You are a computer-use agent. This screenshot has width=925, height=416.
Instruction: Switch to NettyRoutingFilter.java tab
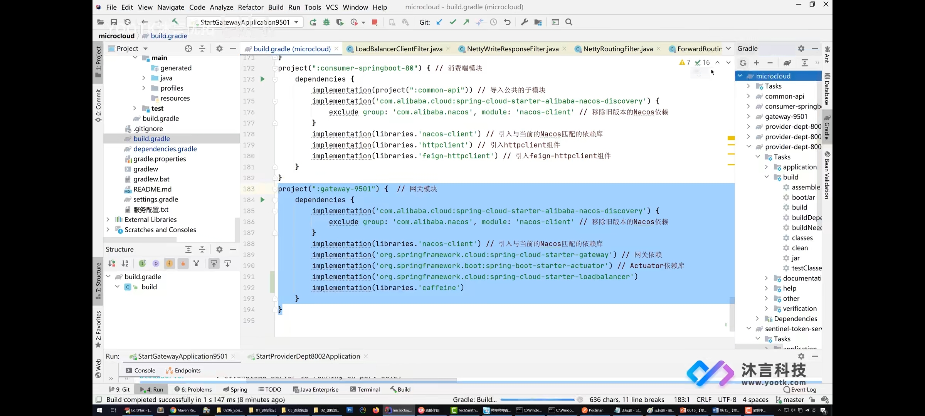[618, 49]
